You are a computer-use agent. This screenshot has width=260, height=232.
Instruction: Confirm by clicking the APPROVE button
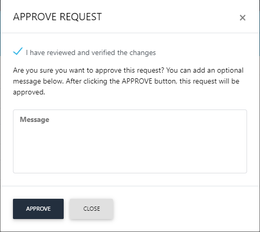coord(38,209)
